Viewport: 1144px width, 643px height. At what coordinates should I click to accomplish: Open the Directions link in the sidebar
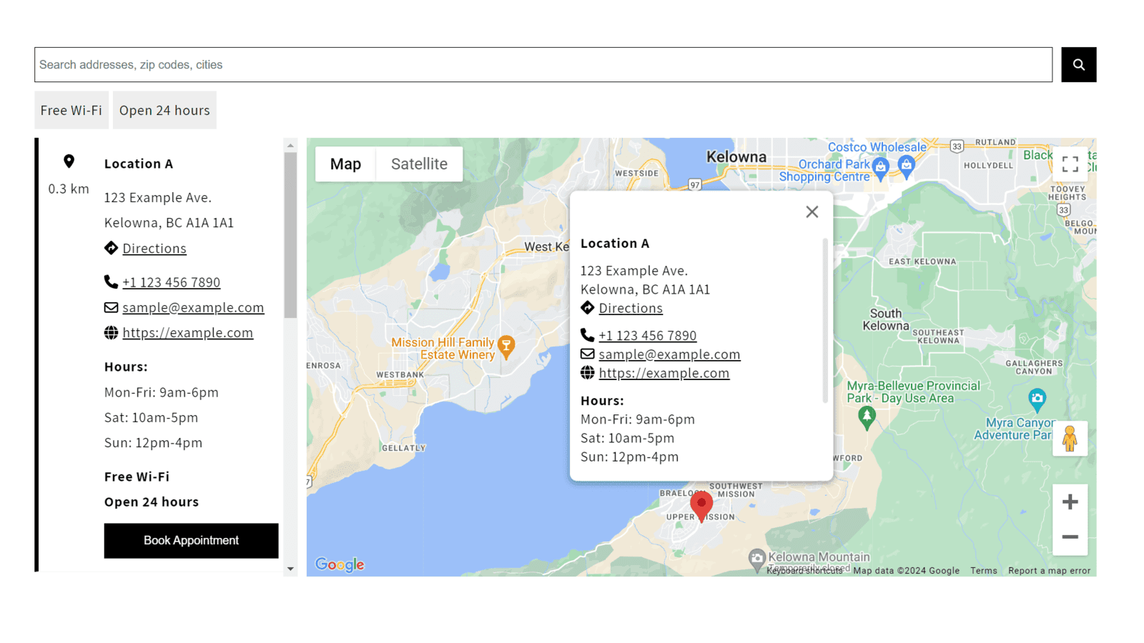(154, 248)
